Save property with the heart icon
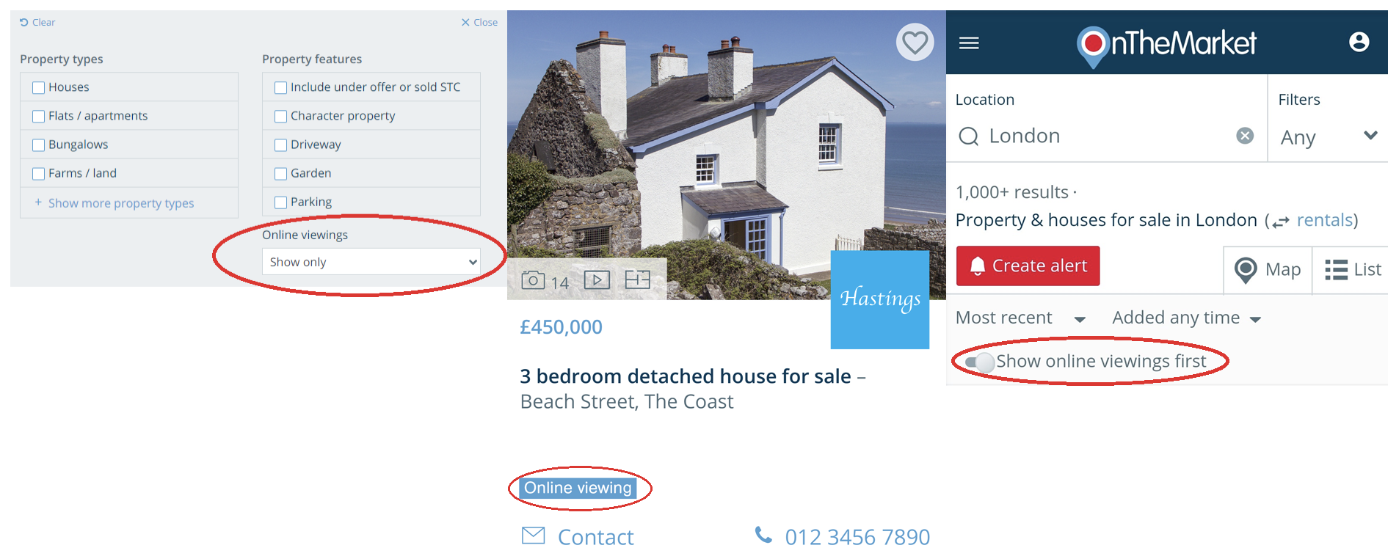The height and width of the screenshot is (559, 1399). click(x=915, y=42)
